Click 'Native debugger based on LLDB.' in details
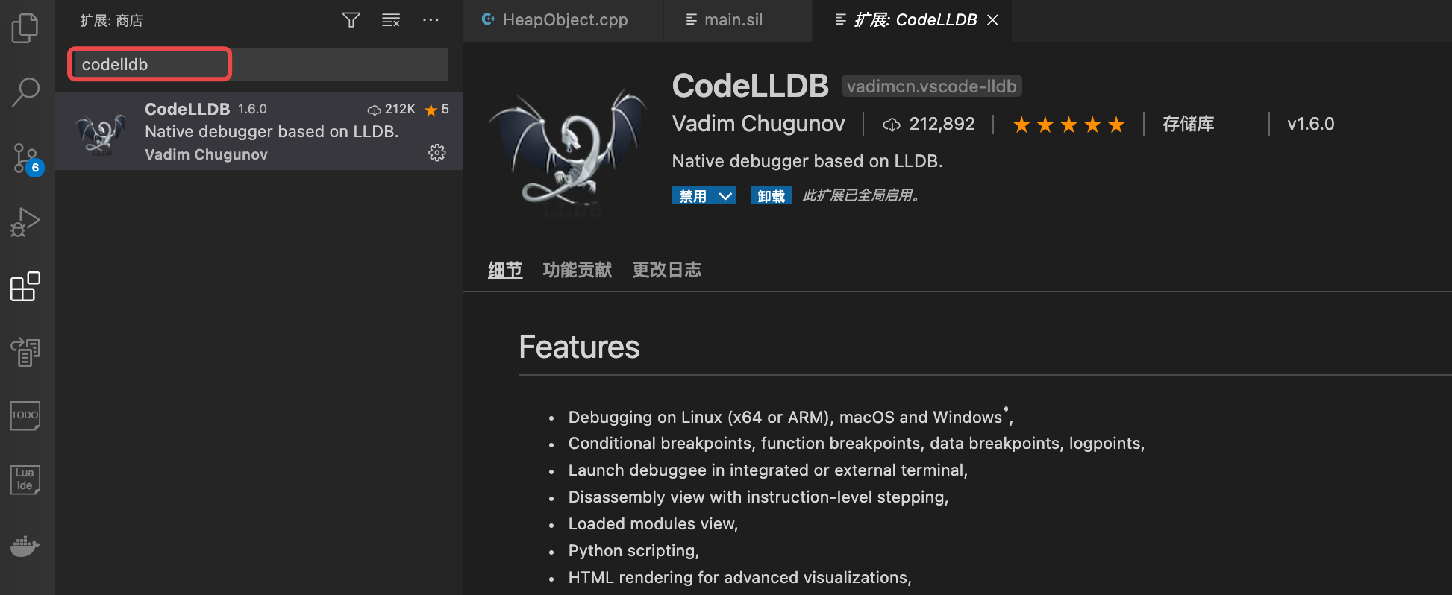The image size is (1452, 595). pyautogui.click(x=807, y=161)
